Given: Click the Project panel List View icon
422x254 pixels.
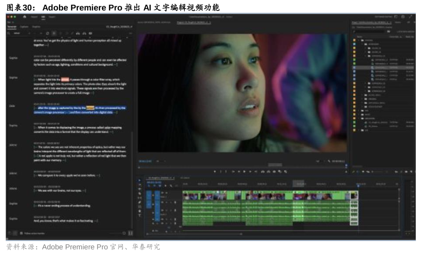Looking at the screenshot, I should click(358, 171).
